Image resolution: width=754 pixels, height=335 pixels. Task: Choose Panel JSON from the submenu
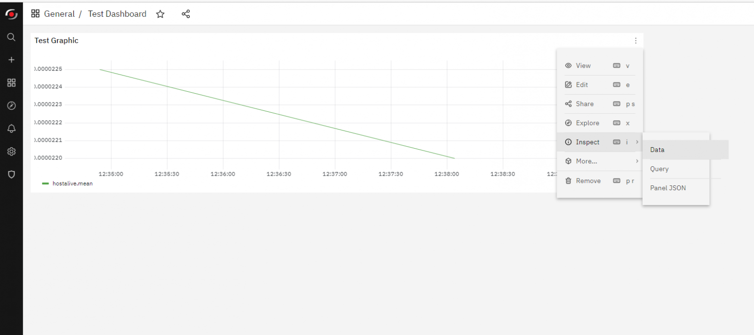[668, 188]
